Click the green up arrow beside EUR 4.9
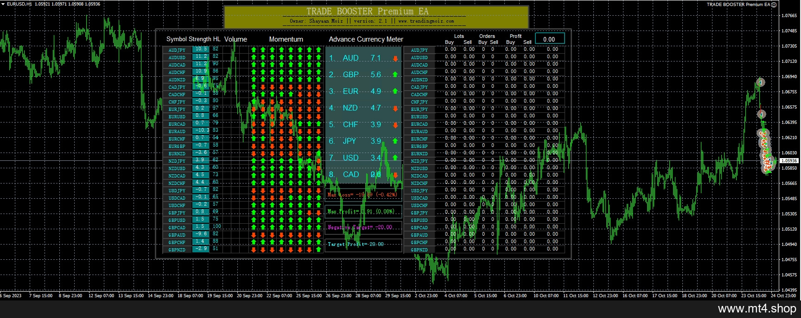Screen dimensions: 801x318 tap(395, 92)
